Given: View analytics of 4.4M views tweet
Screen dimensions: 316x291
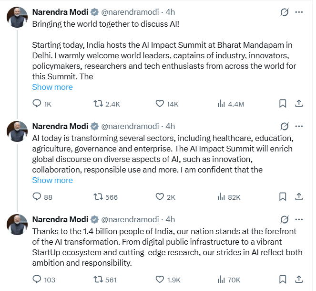Looking at the screenshot, I should 221,104.
